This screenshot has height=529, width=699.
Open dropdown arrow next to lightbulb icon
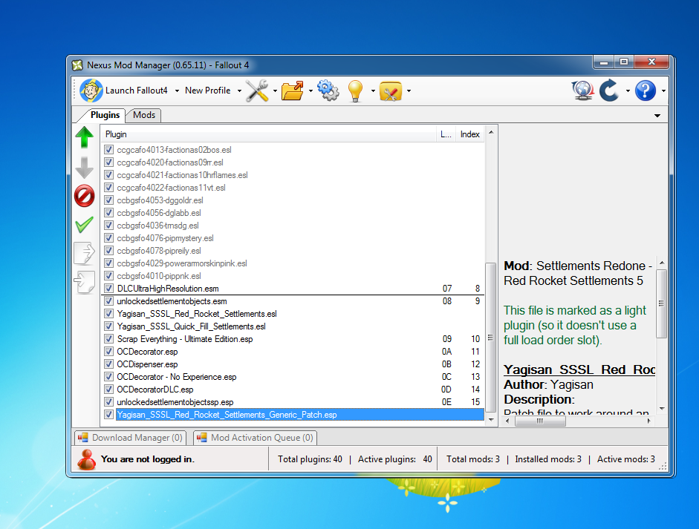pyautogui.click(x=373, y=91)
